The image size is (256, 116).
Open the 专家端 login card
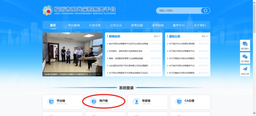tap(148, 102)
